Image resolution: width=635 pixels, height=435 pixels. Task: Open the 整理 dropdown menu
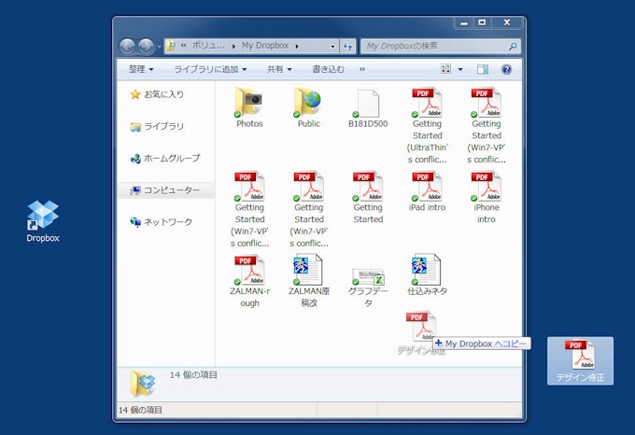(x=142, y=69)
